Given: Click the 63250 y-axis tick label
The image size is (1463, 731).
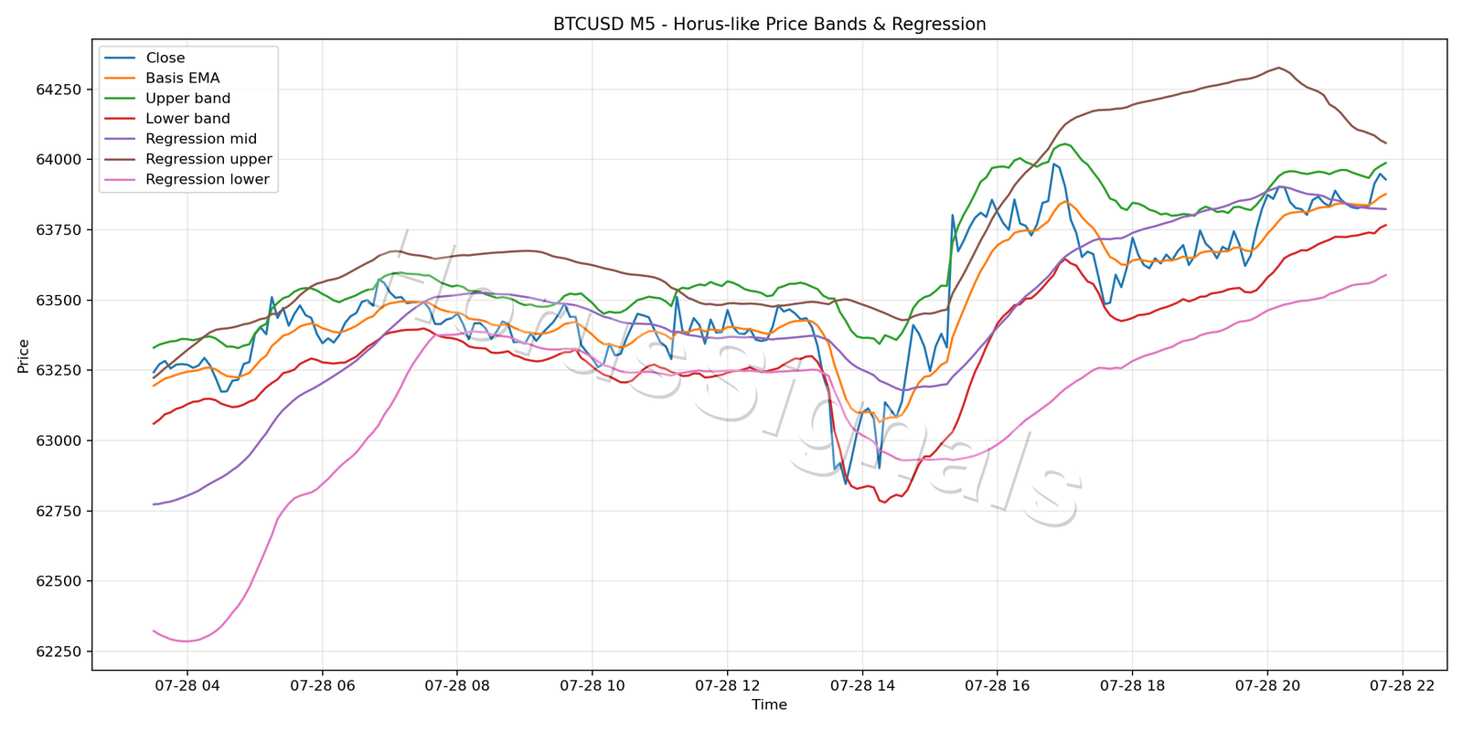Looking at the screenshot, I should tap(60, 370).
